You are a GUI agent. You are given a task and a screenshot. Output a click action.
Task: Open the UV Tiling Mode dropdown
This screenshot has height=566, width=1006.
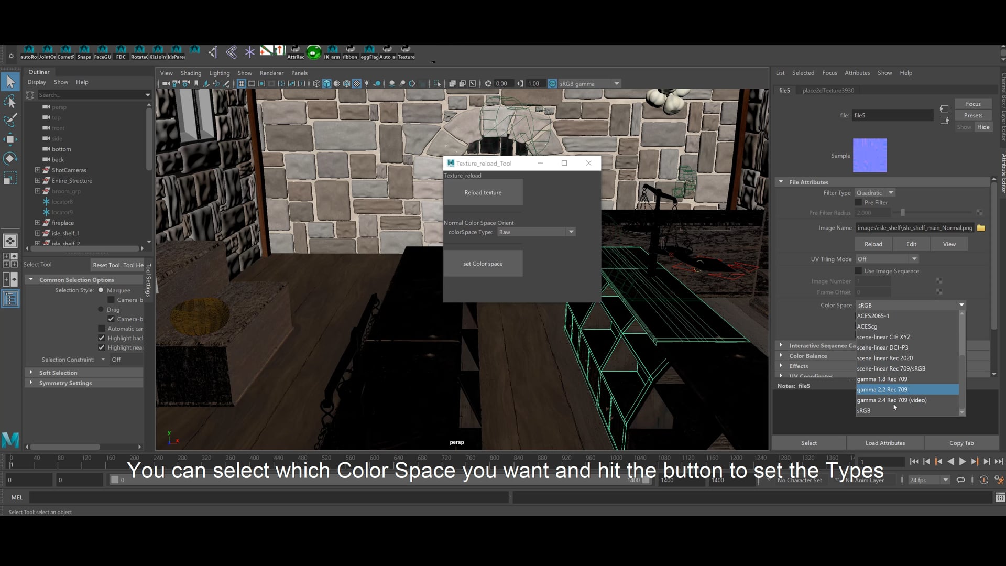click(x=887, y=259)
